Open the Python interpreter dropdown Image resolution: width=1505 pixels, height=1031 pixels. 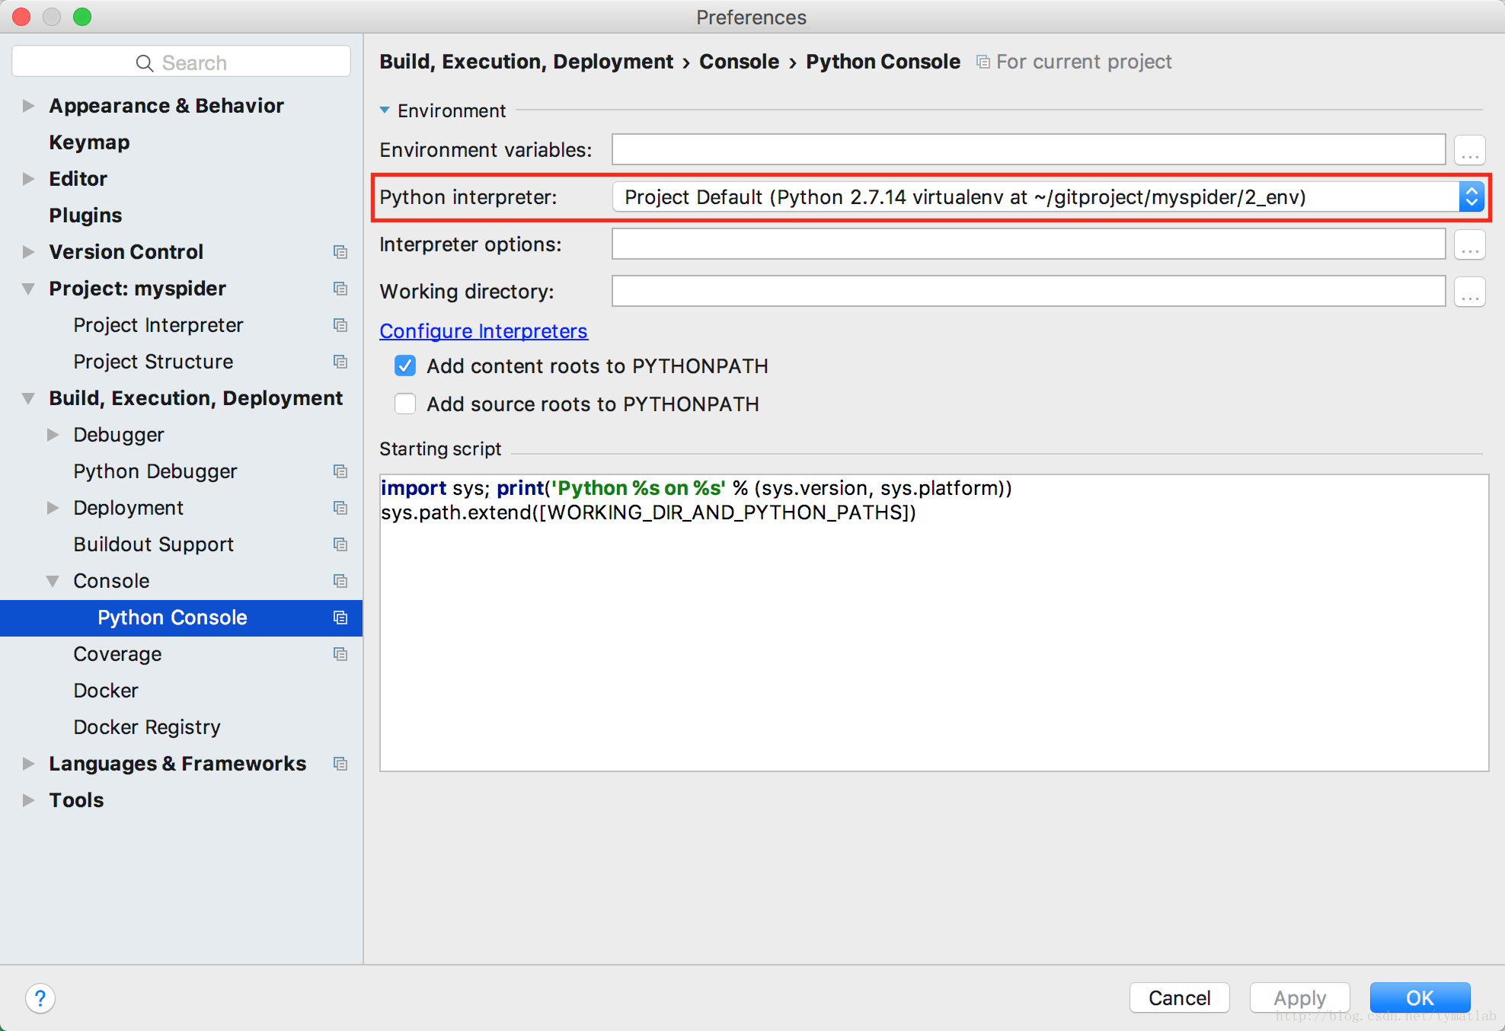point(1048,197)
